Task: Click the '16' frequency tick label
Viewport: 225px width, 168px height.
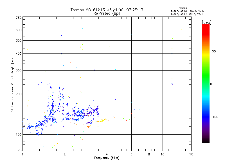Action: pyautogui.click(x=191, y=154)
